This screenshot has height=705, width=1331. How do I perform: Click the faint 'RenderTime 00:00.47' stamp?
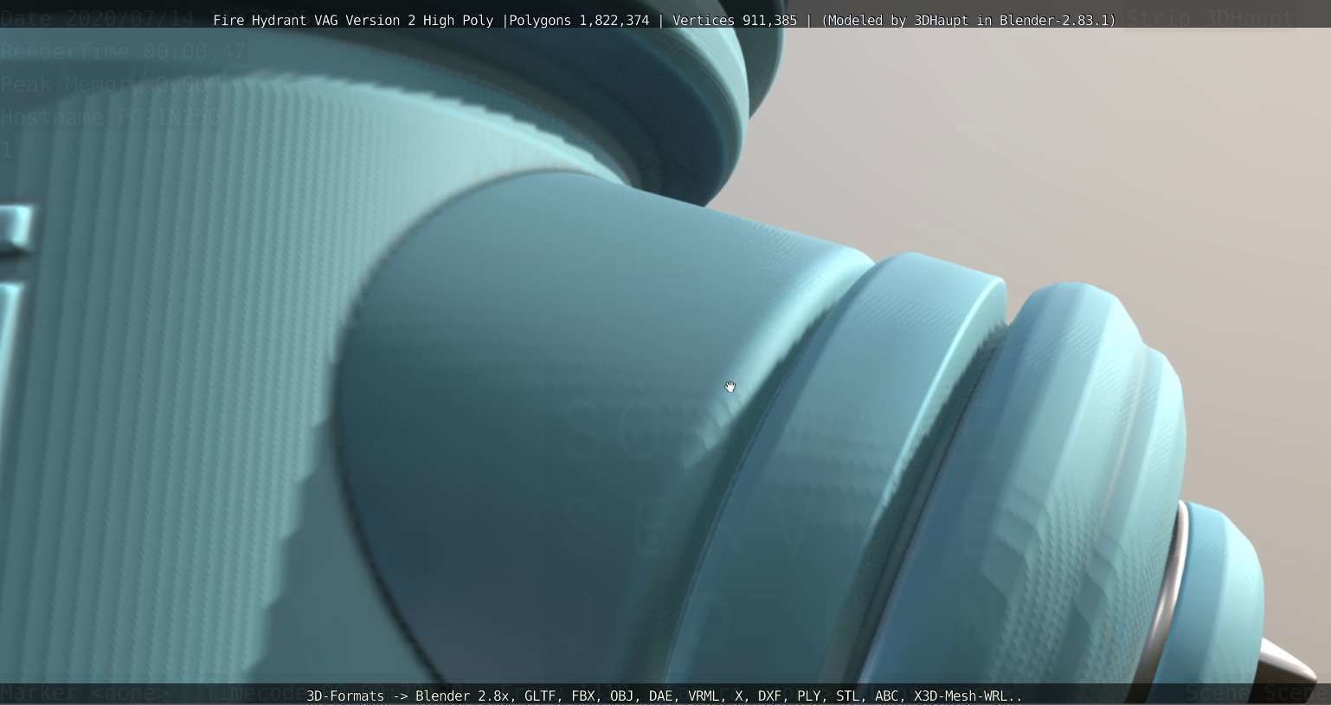[124, 52]
